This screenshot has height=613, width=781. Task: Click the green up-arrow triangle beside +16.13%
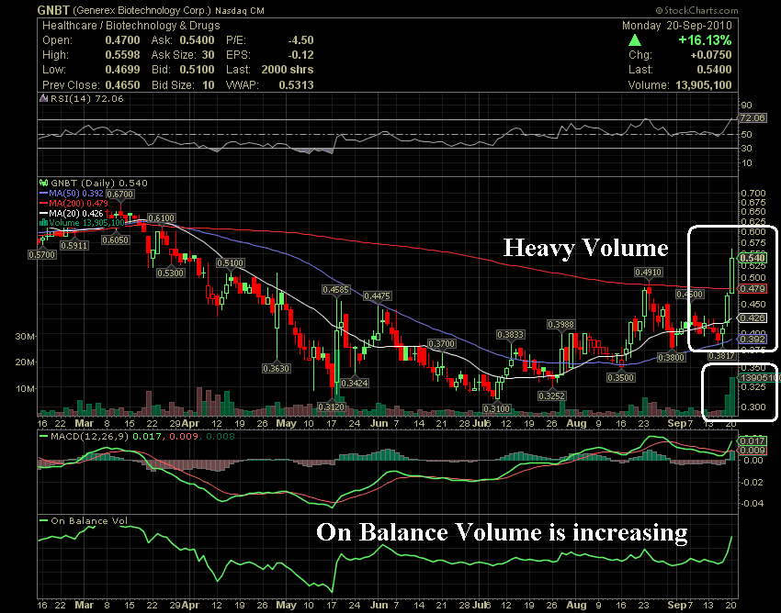tap(635, 40)
